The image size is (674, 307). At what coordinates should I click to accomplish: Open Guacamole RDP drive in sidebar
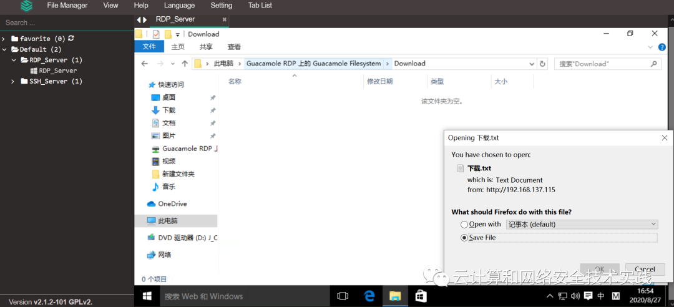[x=185, y=149]
